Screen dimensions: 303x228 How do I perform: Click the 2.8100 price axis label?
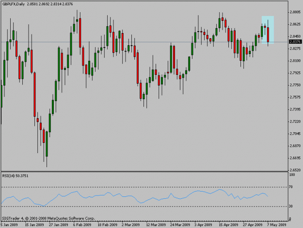[x=295, y=61]
